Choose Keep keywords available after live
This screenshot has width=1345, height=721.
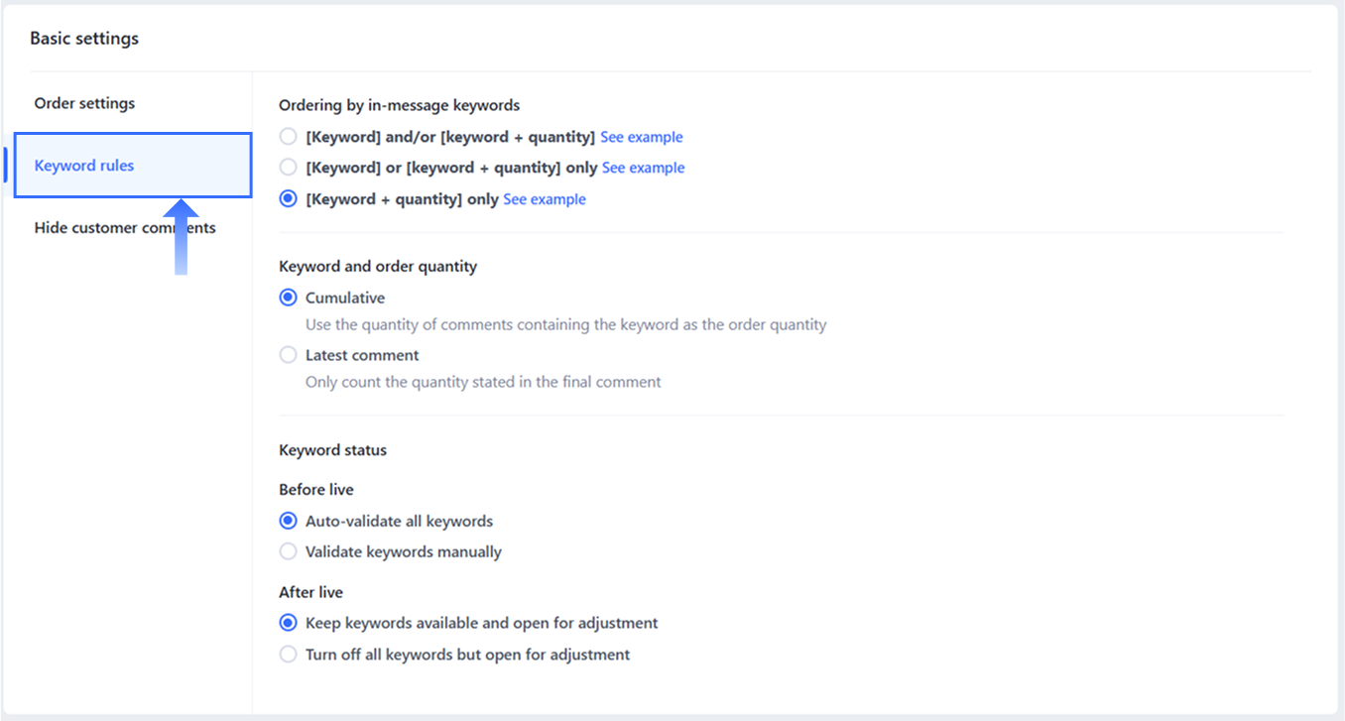(x=289, y=623)
